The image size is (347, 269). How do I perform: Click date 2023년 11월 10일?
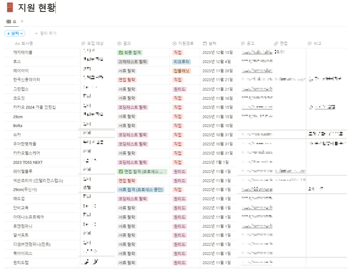[x=218, y=125]
